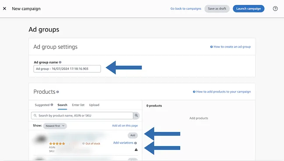The height and width of the screenshot is (161, 284).
Task: Click the Suggested tab info icon
Action: click(x=52, y=105)
